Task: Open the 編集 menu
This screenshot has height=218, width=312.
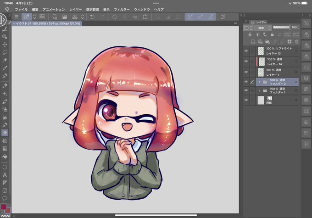Action: [35, 10]
